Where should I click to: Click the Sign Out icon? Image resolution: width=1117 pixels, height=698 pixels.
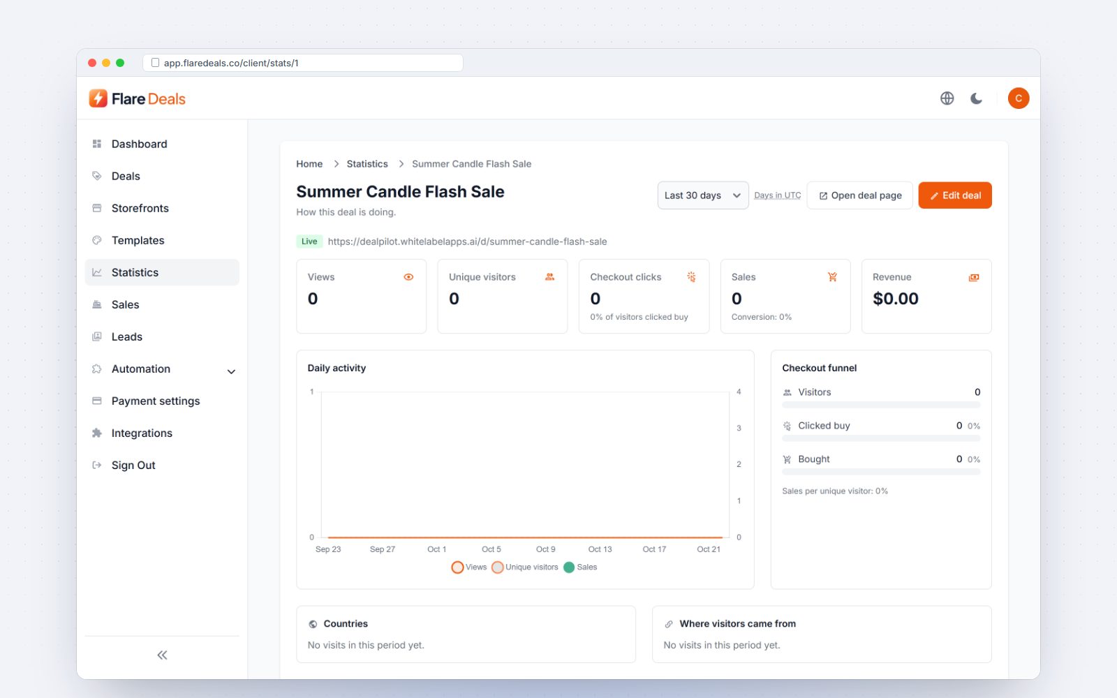[x=97, y=465]
